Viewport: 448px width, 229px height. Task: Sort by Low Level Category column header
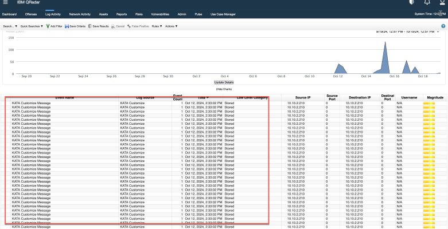[252, 97]
